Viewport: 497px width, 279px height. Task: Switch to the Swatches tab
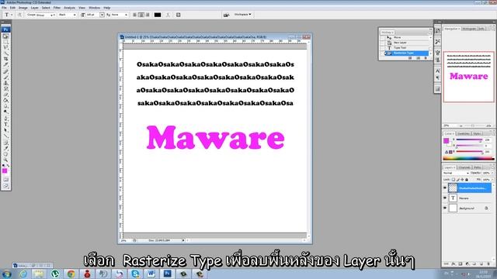pyautogui.click(x=464, y=133)
